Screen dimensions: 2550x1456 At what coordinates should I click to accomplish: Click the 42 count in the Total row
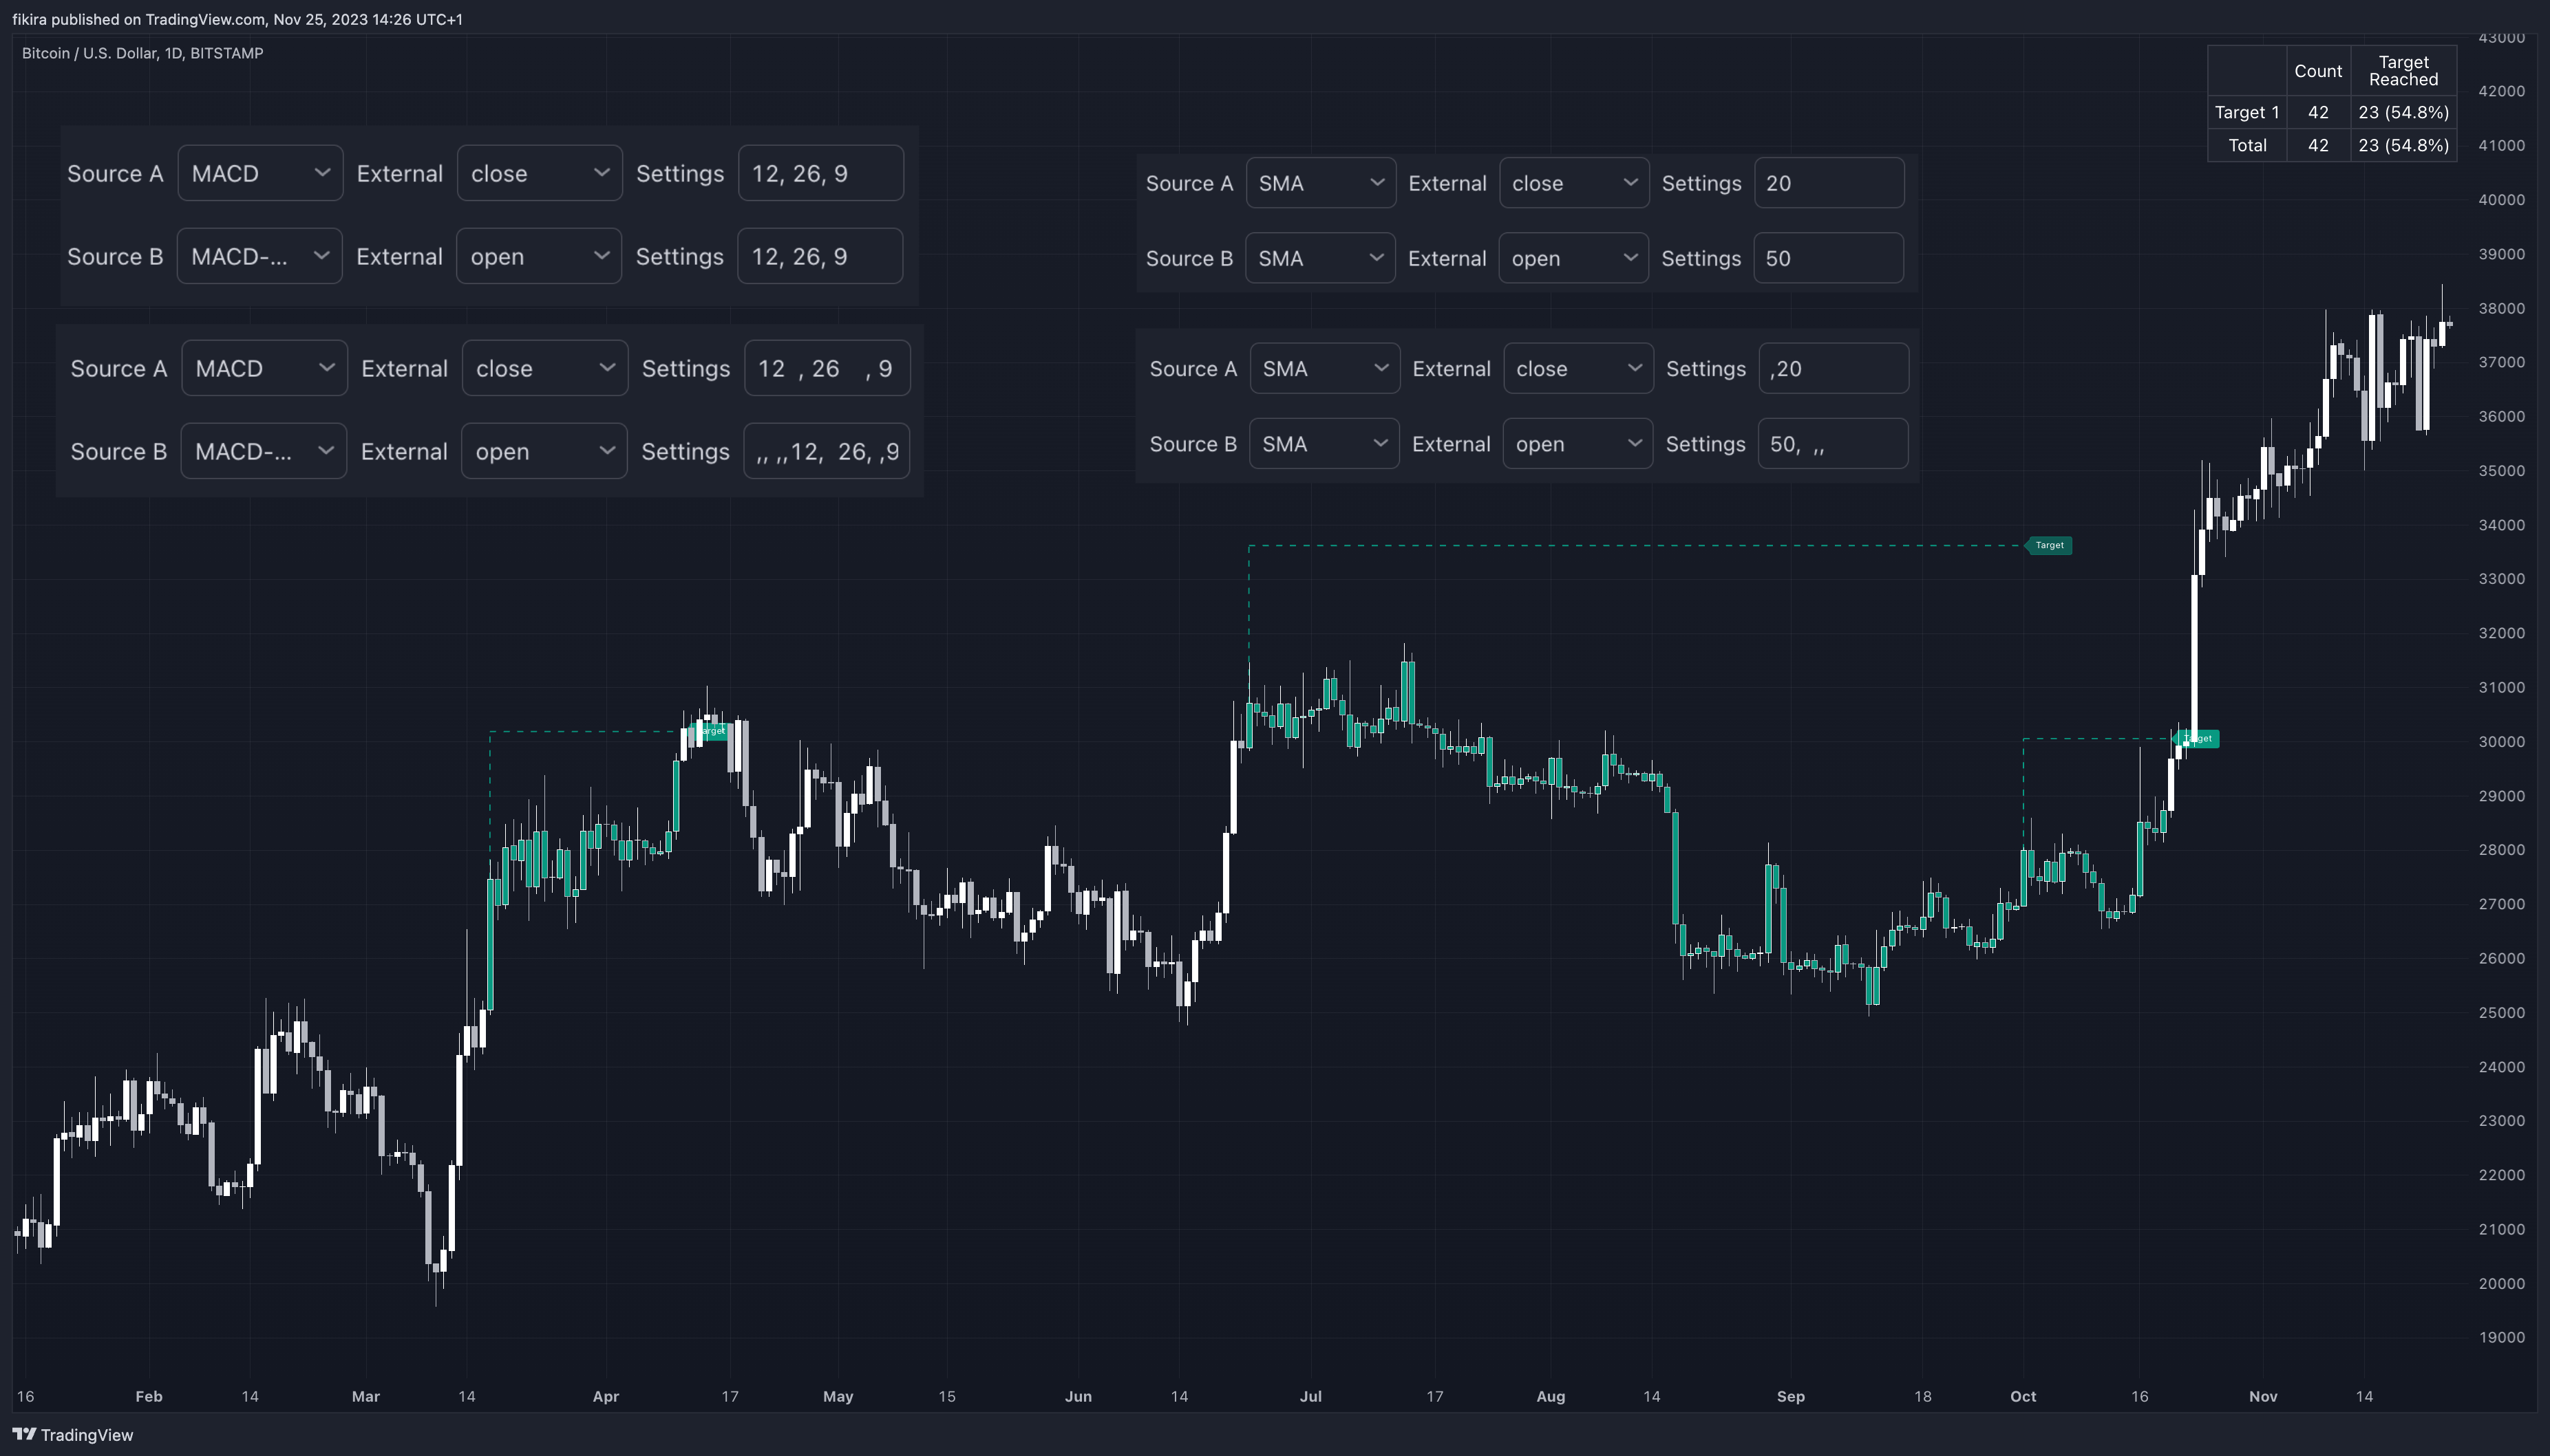(x=2318, y=145)
